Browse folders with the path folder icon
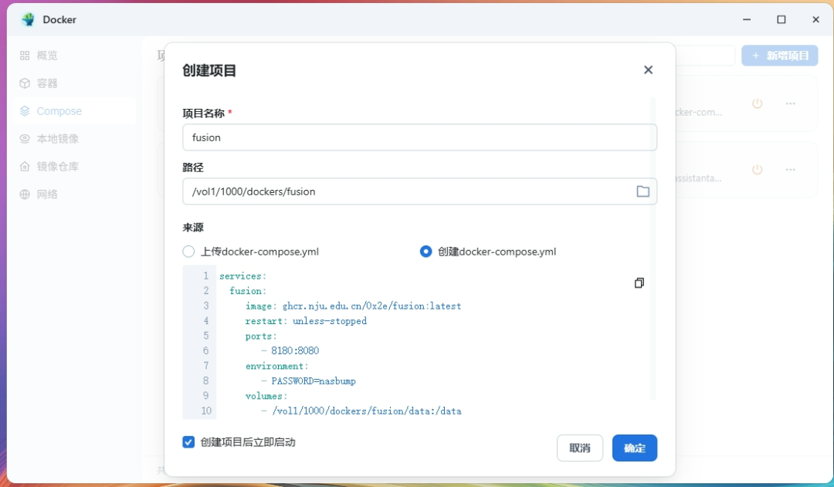This screenshot has height=487, width=834. (x=642, y=191)
